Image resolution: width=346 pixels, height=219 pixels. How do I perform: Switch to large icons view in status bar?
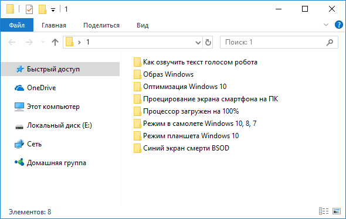337,211
